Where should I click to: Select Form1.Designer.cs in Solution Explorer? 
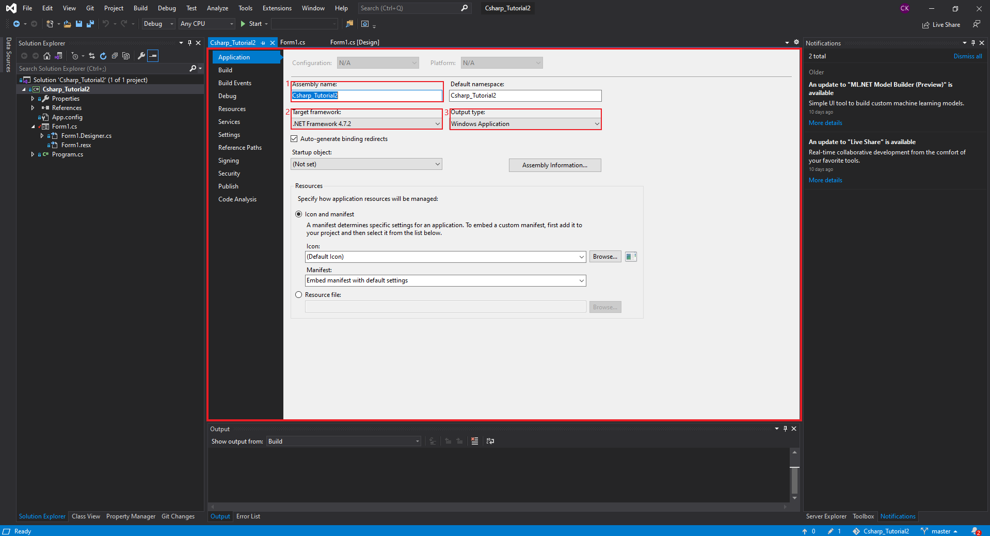click(x=86, y=136)
